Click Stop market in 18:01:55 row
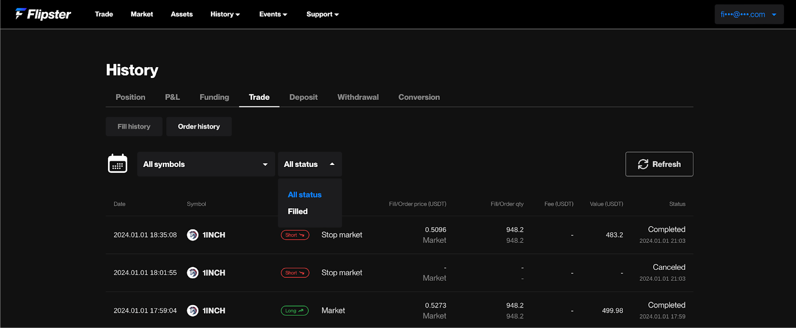The image size is (796, 328). click(342, 272)
